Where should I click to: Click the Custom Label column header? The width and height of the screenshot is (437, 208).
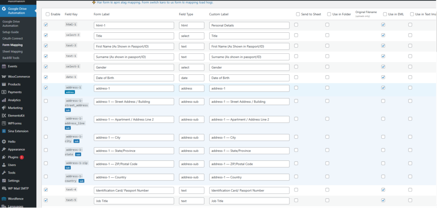(219, 14)
